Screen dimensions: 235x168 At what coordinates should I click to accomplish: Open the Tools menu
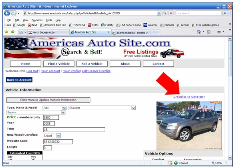point(49,20)
